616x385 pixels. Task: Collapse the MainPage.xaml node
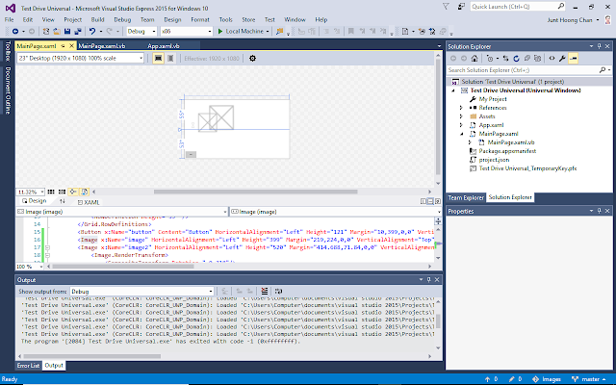click(462, 134)
